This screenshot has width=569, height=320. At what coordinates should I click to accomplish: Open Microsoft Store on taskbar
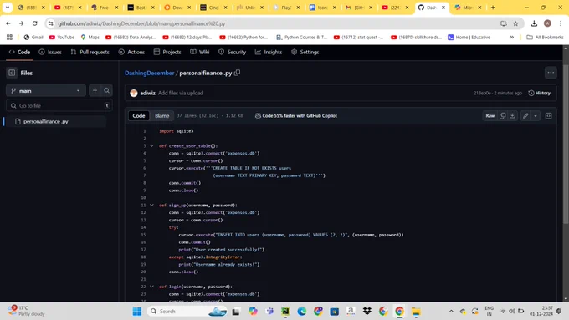334,312
